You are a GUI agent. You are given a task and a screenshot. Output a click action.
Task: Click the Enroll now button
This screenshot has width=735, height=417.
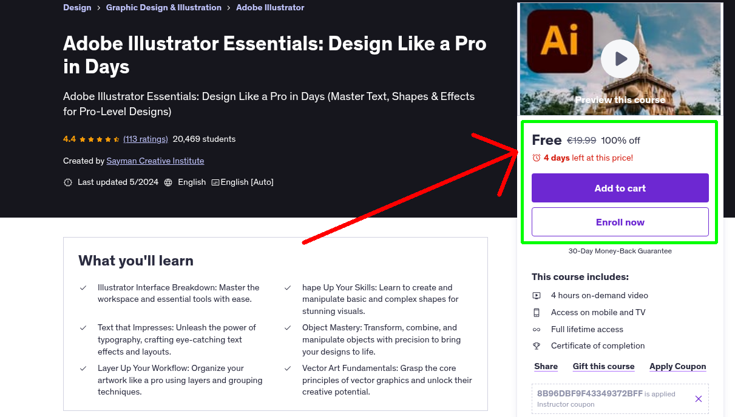[620, 222]
